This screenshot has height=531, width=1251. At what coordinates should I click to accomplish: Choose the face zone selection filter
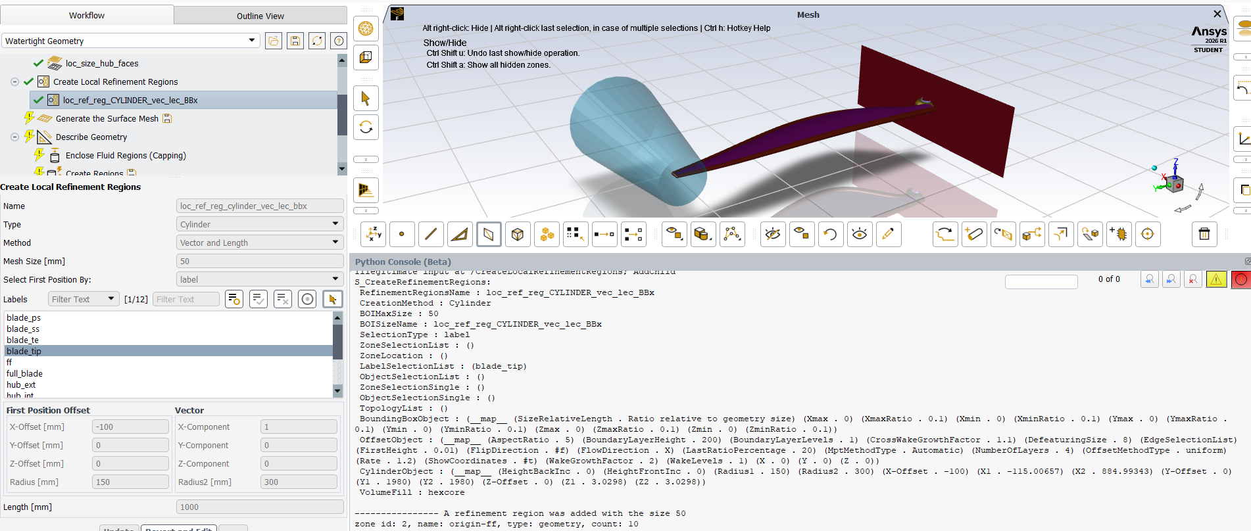pyautogui.click(x=489, y=234)
